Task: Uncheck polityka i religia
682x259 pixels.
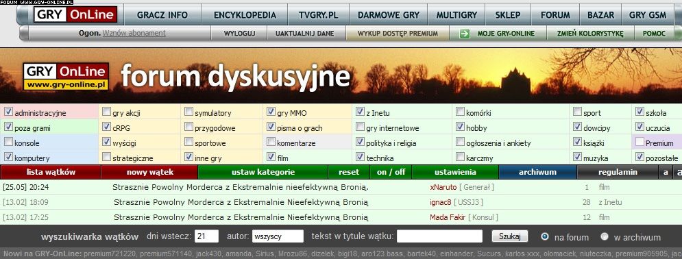Action: click(360, 142)
